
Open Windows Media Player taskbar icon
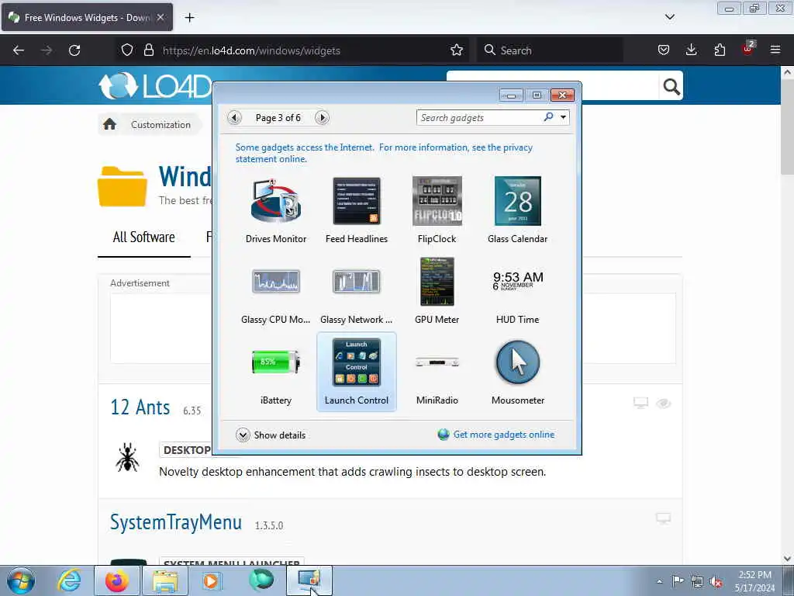[212, 580]
